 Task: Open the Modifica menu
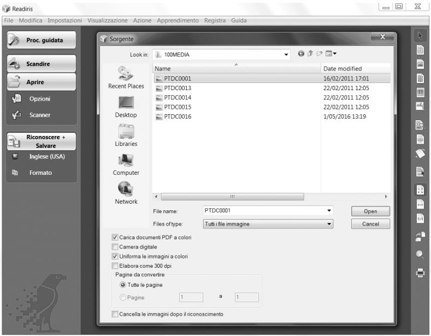(31, 20)
